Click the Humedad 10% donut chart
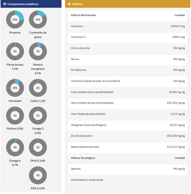Viewport: 191px width, 194px height. click(15, 88)
